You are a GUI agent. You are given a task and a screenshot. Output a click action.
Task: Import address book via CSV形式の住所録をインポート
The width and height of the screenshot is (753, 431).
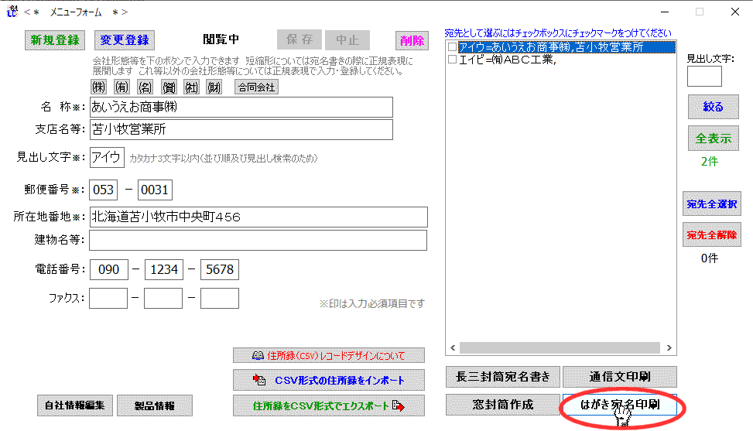coord(329,380)
